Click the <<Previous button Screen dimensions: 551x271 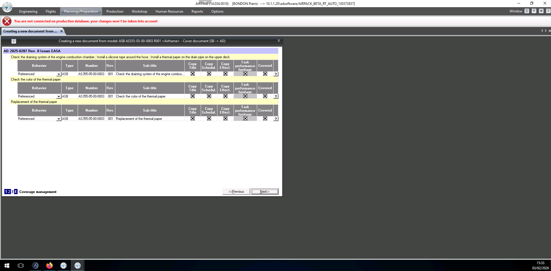pyautogui.click(x=236, y=192)
